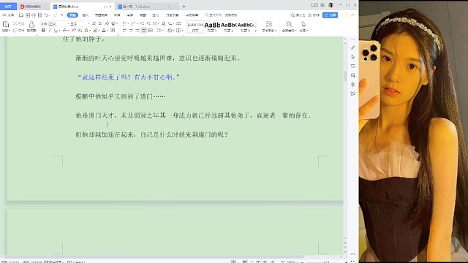The width and height of the screenshot is (468, 263).
Task: Apply the Heading 2 style
Action: pos(229,26)
